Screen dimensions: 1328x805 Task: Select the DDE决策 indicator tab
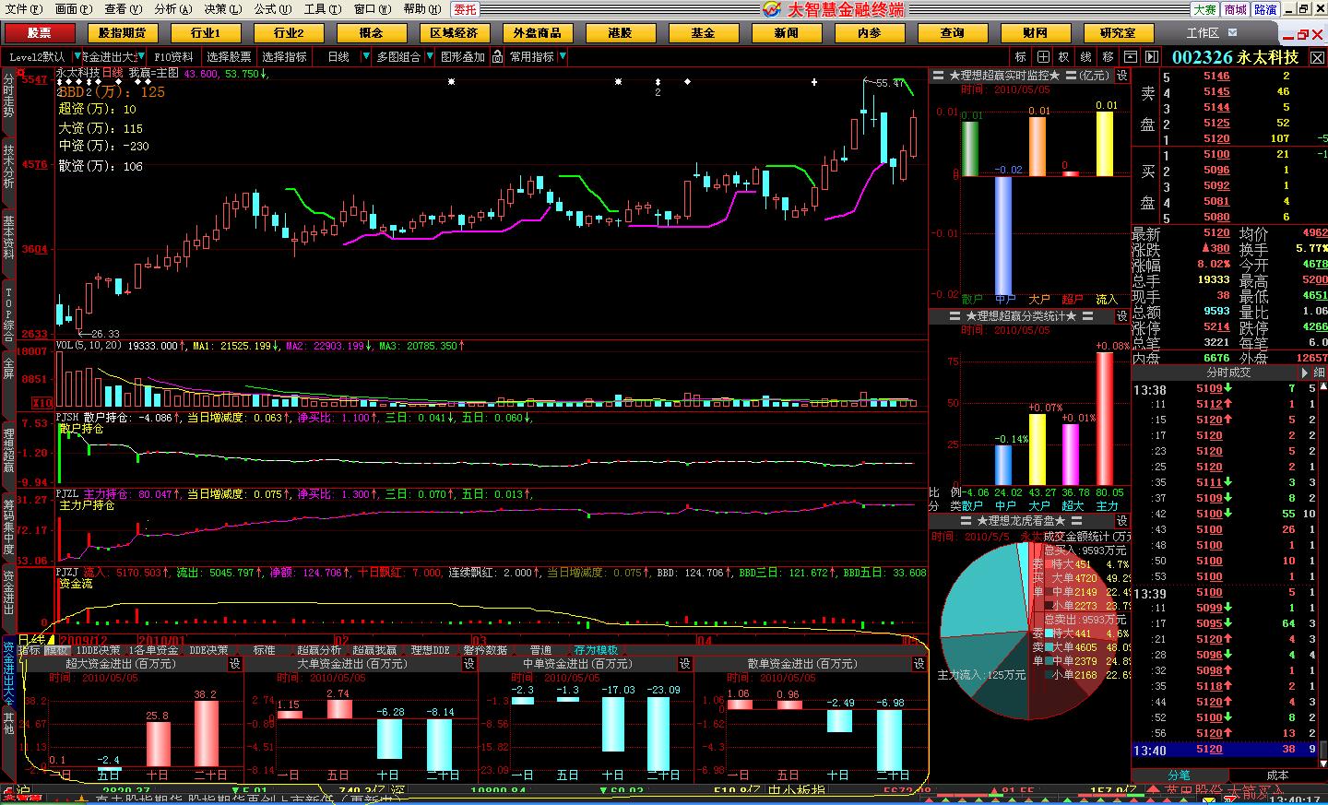pos(208,650)
